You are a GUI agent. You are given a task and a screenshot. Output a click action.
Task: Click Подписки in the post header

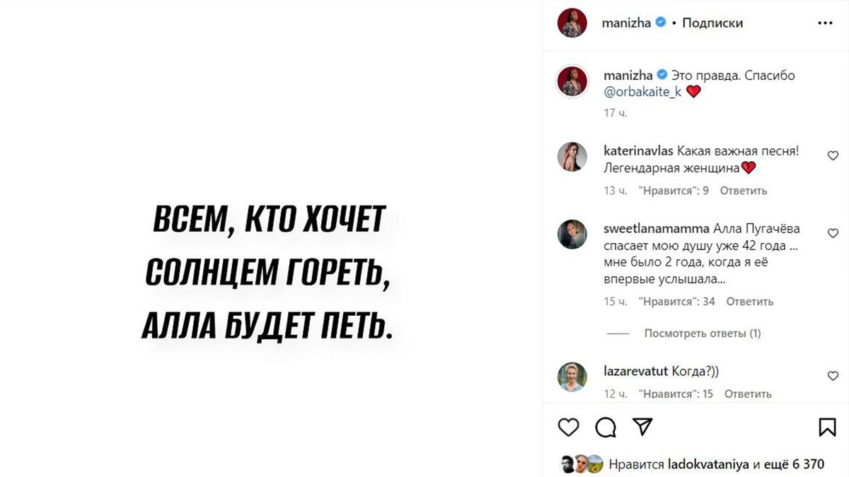(714, 22)
